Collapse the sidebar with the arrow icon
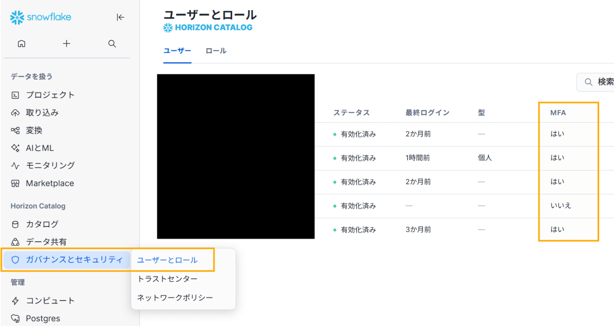Image resolution: width=614 pixels, height=326 pixels. [120, 17]
